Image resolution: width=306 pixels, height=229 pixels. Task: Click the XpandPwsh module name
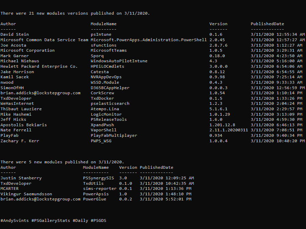coord(102,125)
